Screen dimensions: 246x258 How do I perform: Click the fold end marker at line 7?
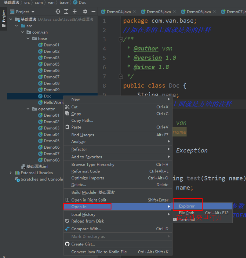pos(121,76)
